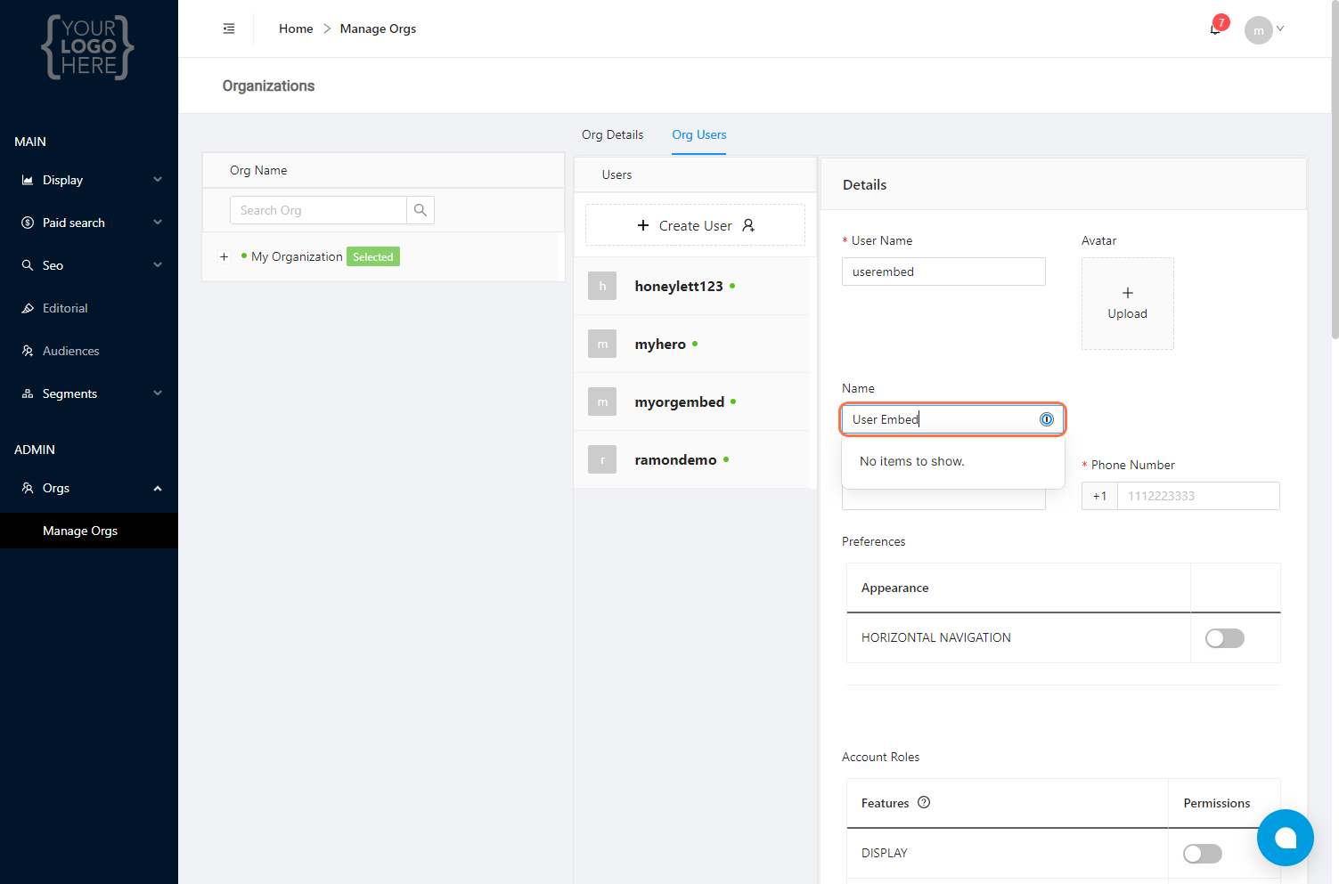Switch to the Org Details tab
1339x884 pixels.
point(612,134)
